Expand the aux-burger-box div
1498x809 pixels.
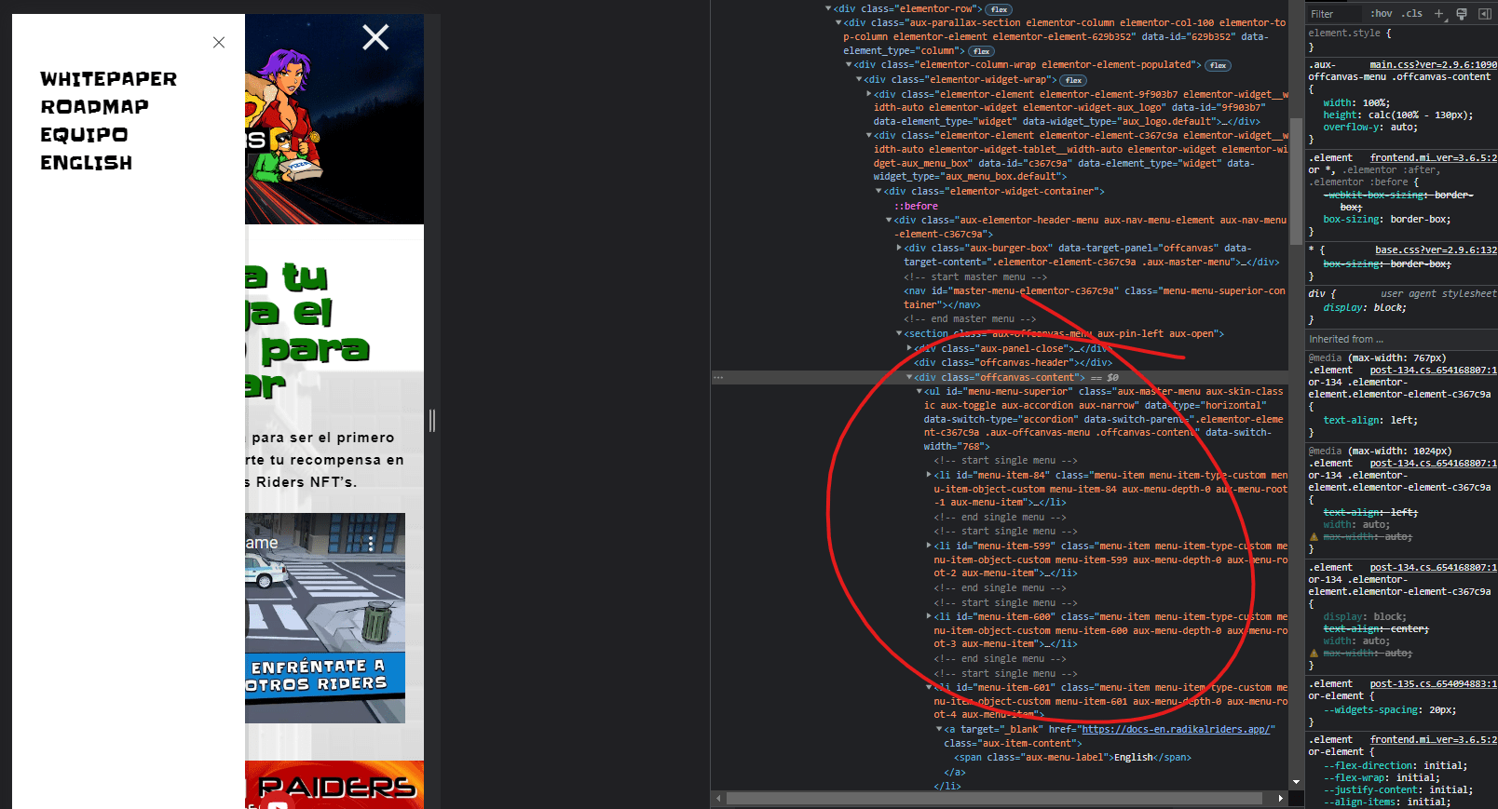899,248
